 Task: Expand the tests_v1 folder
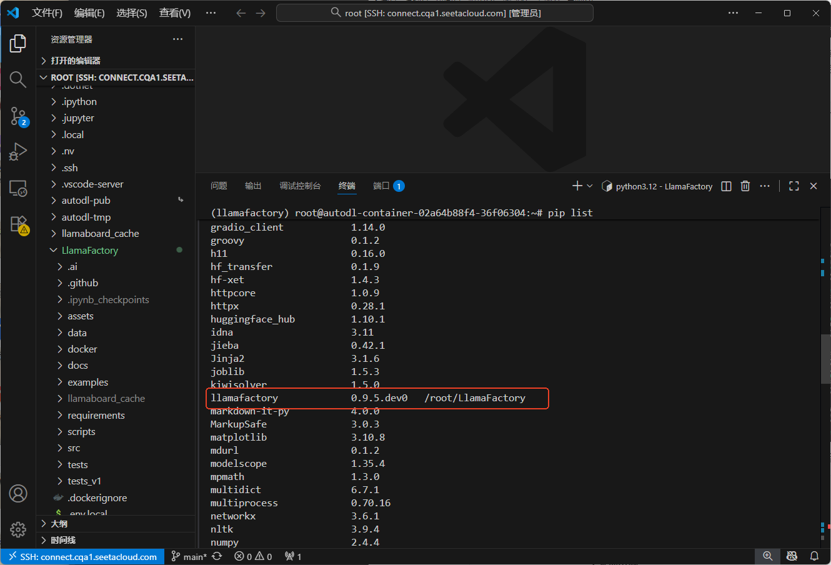(x=116, y=481)
